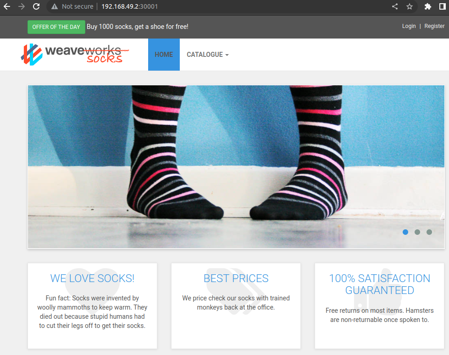Click the BEST PRICES heading
Viewport: 449px width, 355px height.
pos(236,278)
